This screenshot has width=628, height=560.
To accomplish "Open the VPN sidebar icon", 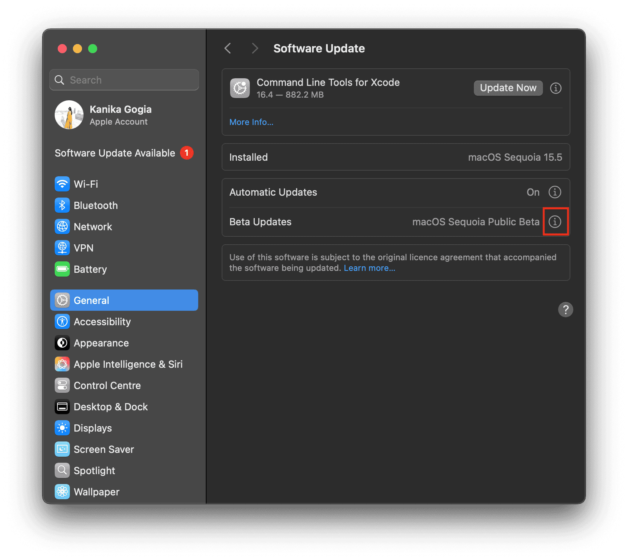I will (62, 248).
